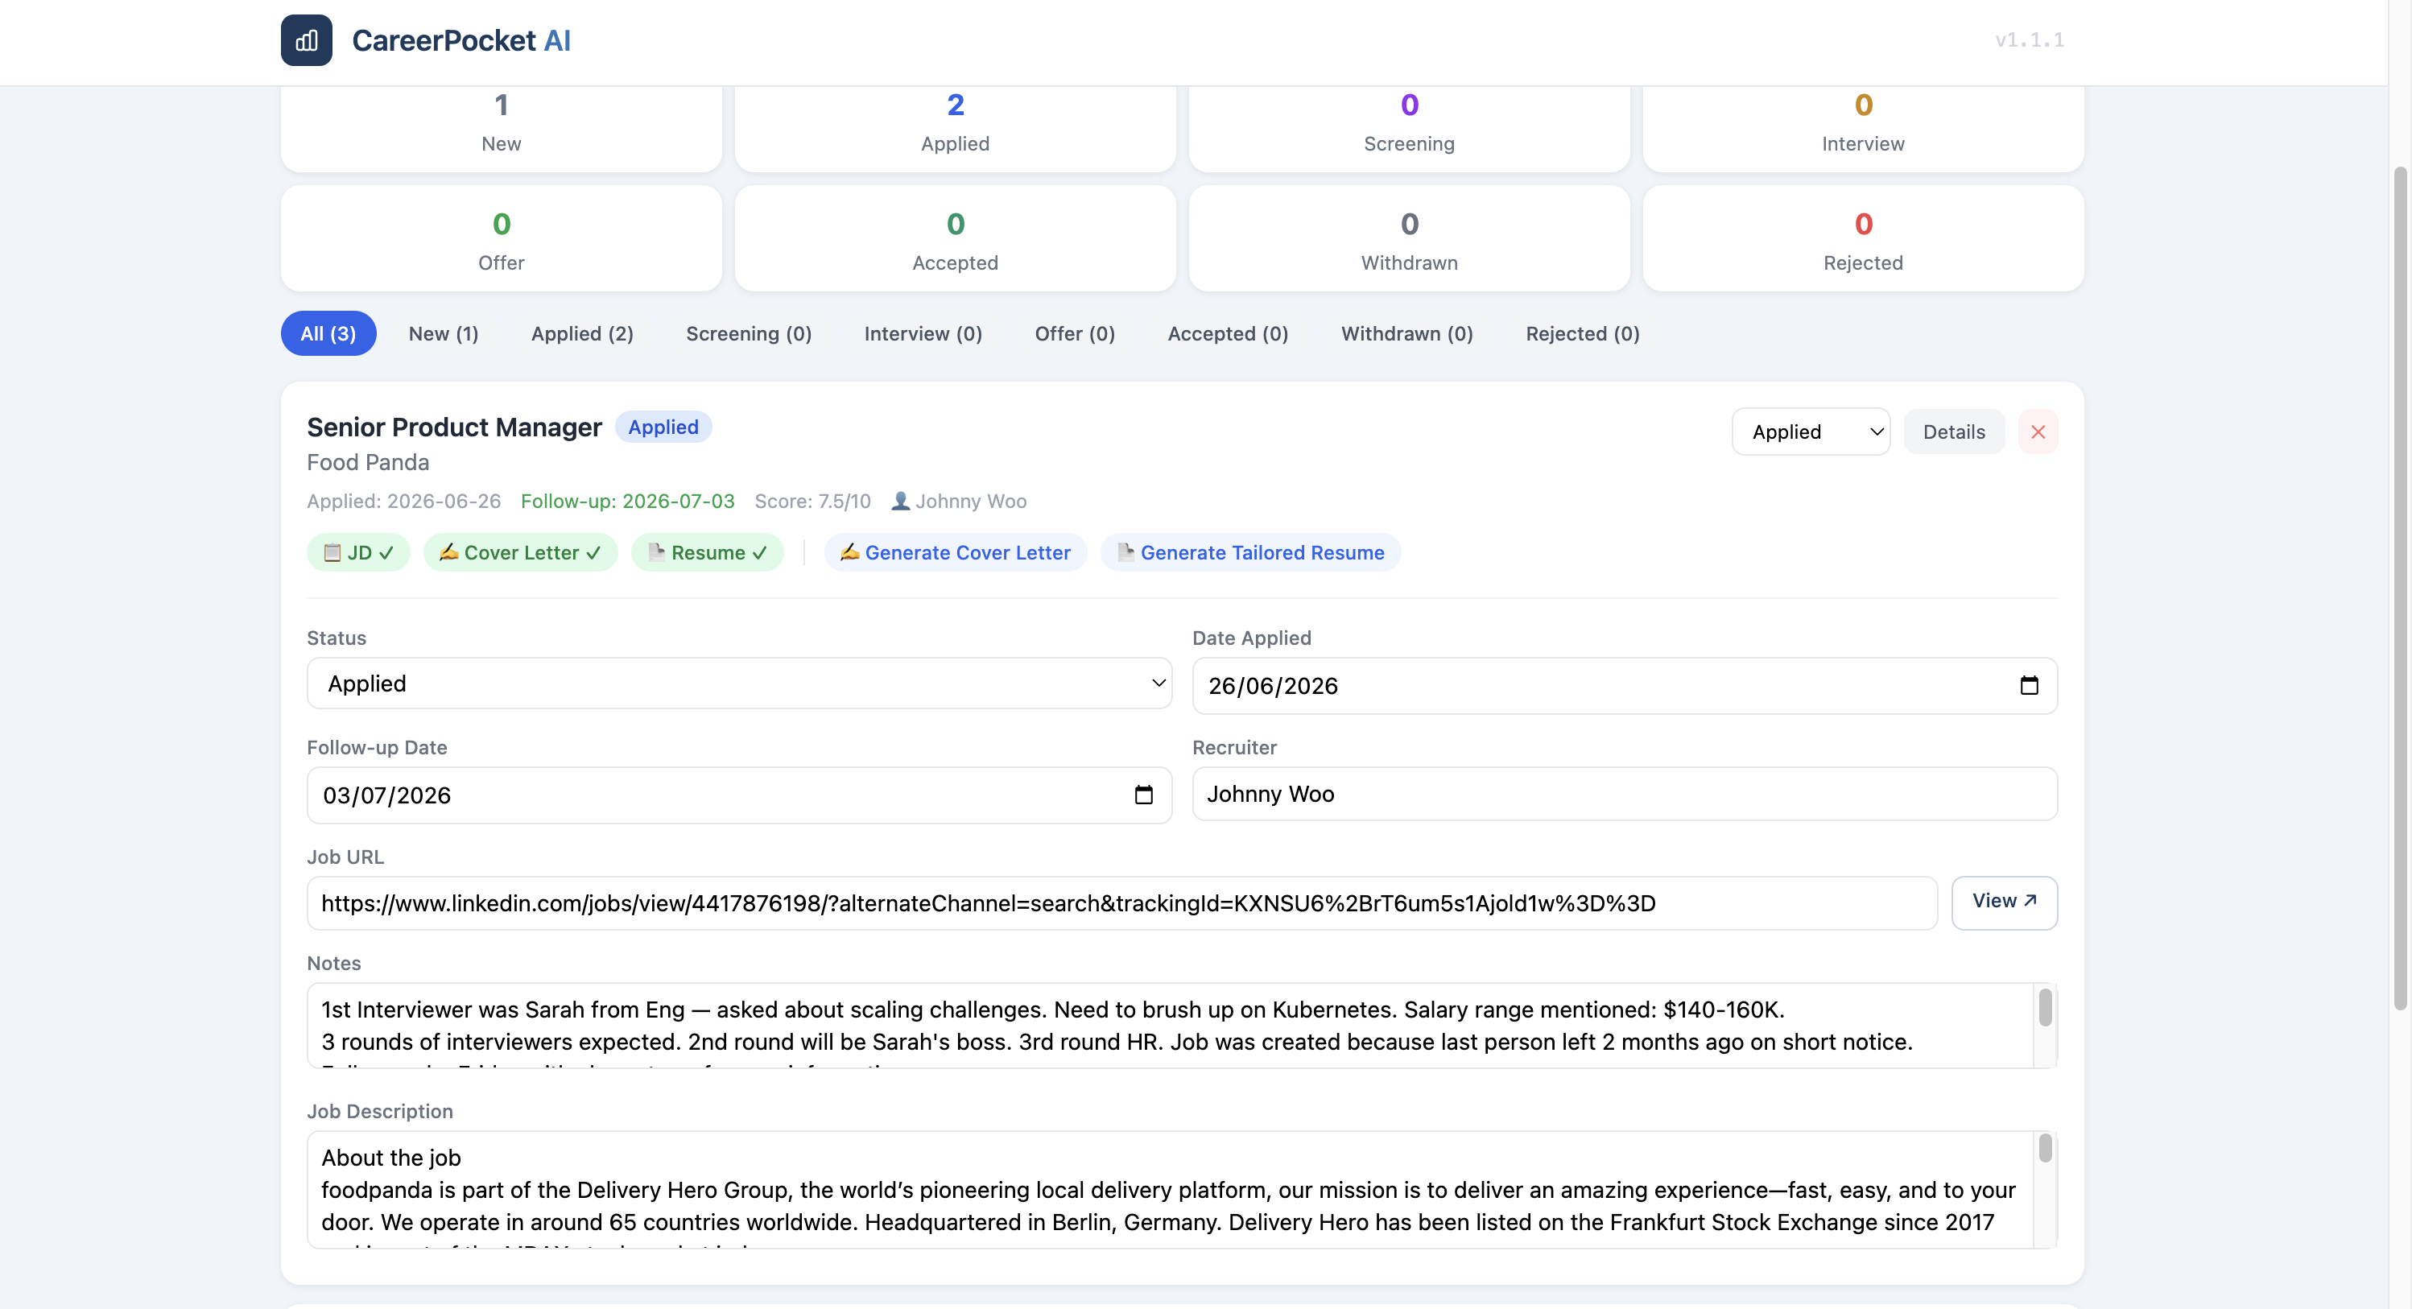This screenshot has width=2412, height=1309.
Task: Click the Offer stat card
Action: (x=501, y=239)
